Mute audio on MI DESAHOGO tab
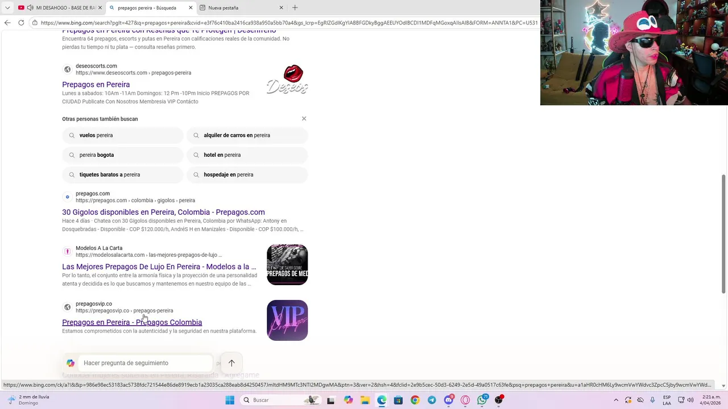 [30, 7]
